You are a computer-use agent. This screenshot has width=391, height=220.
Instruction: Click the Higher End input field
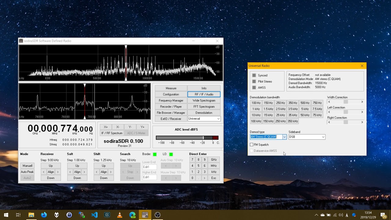[150, 177]
